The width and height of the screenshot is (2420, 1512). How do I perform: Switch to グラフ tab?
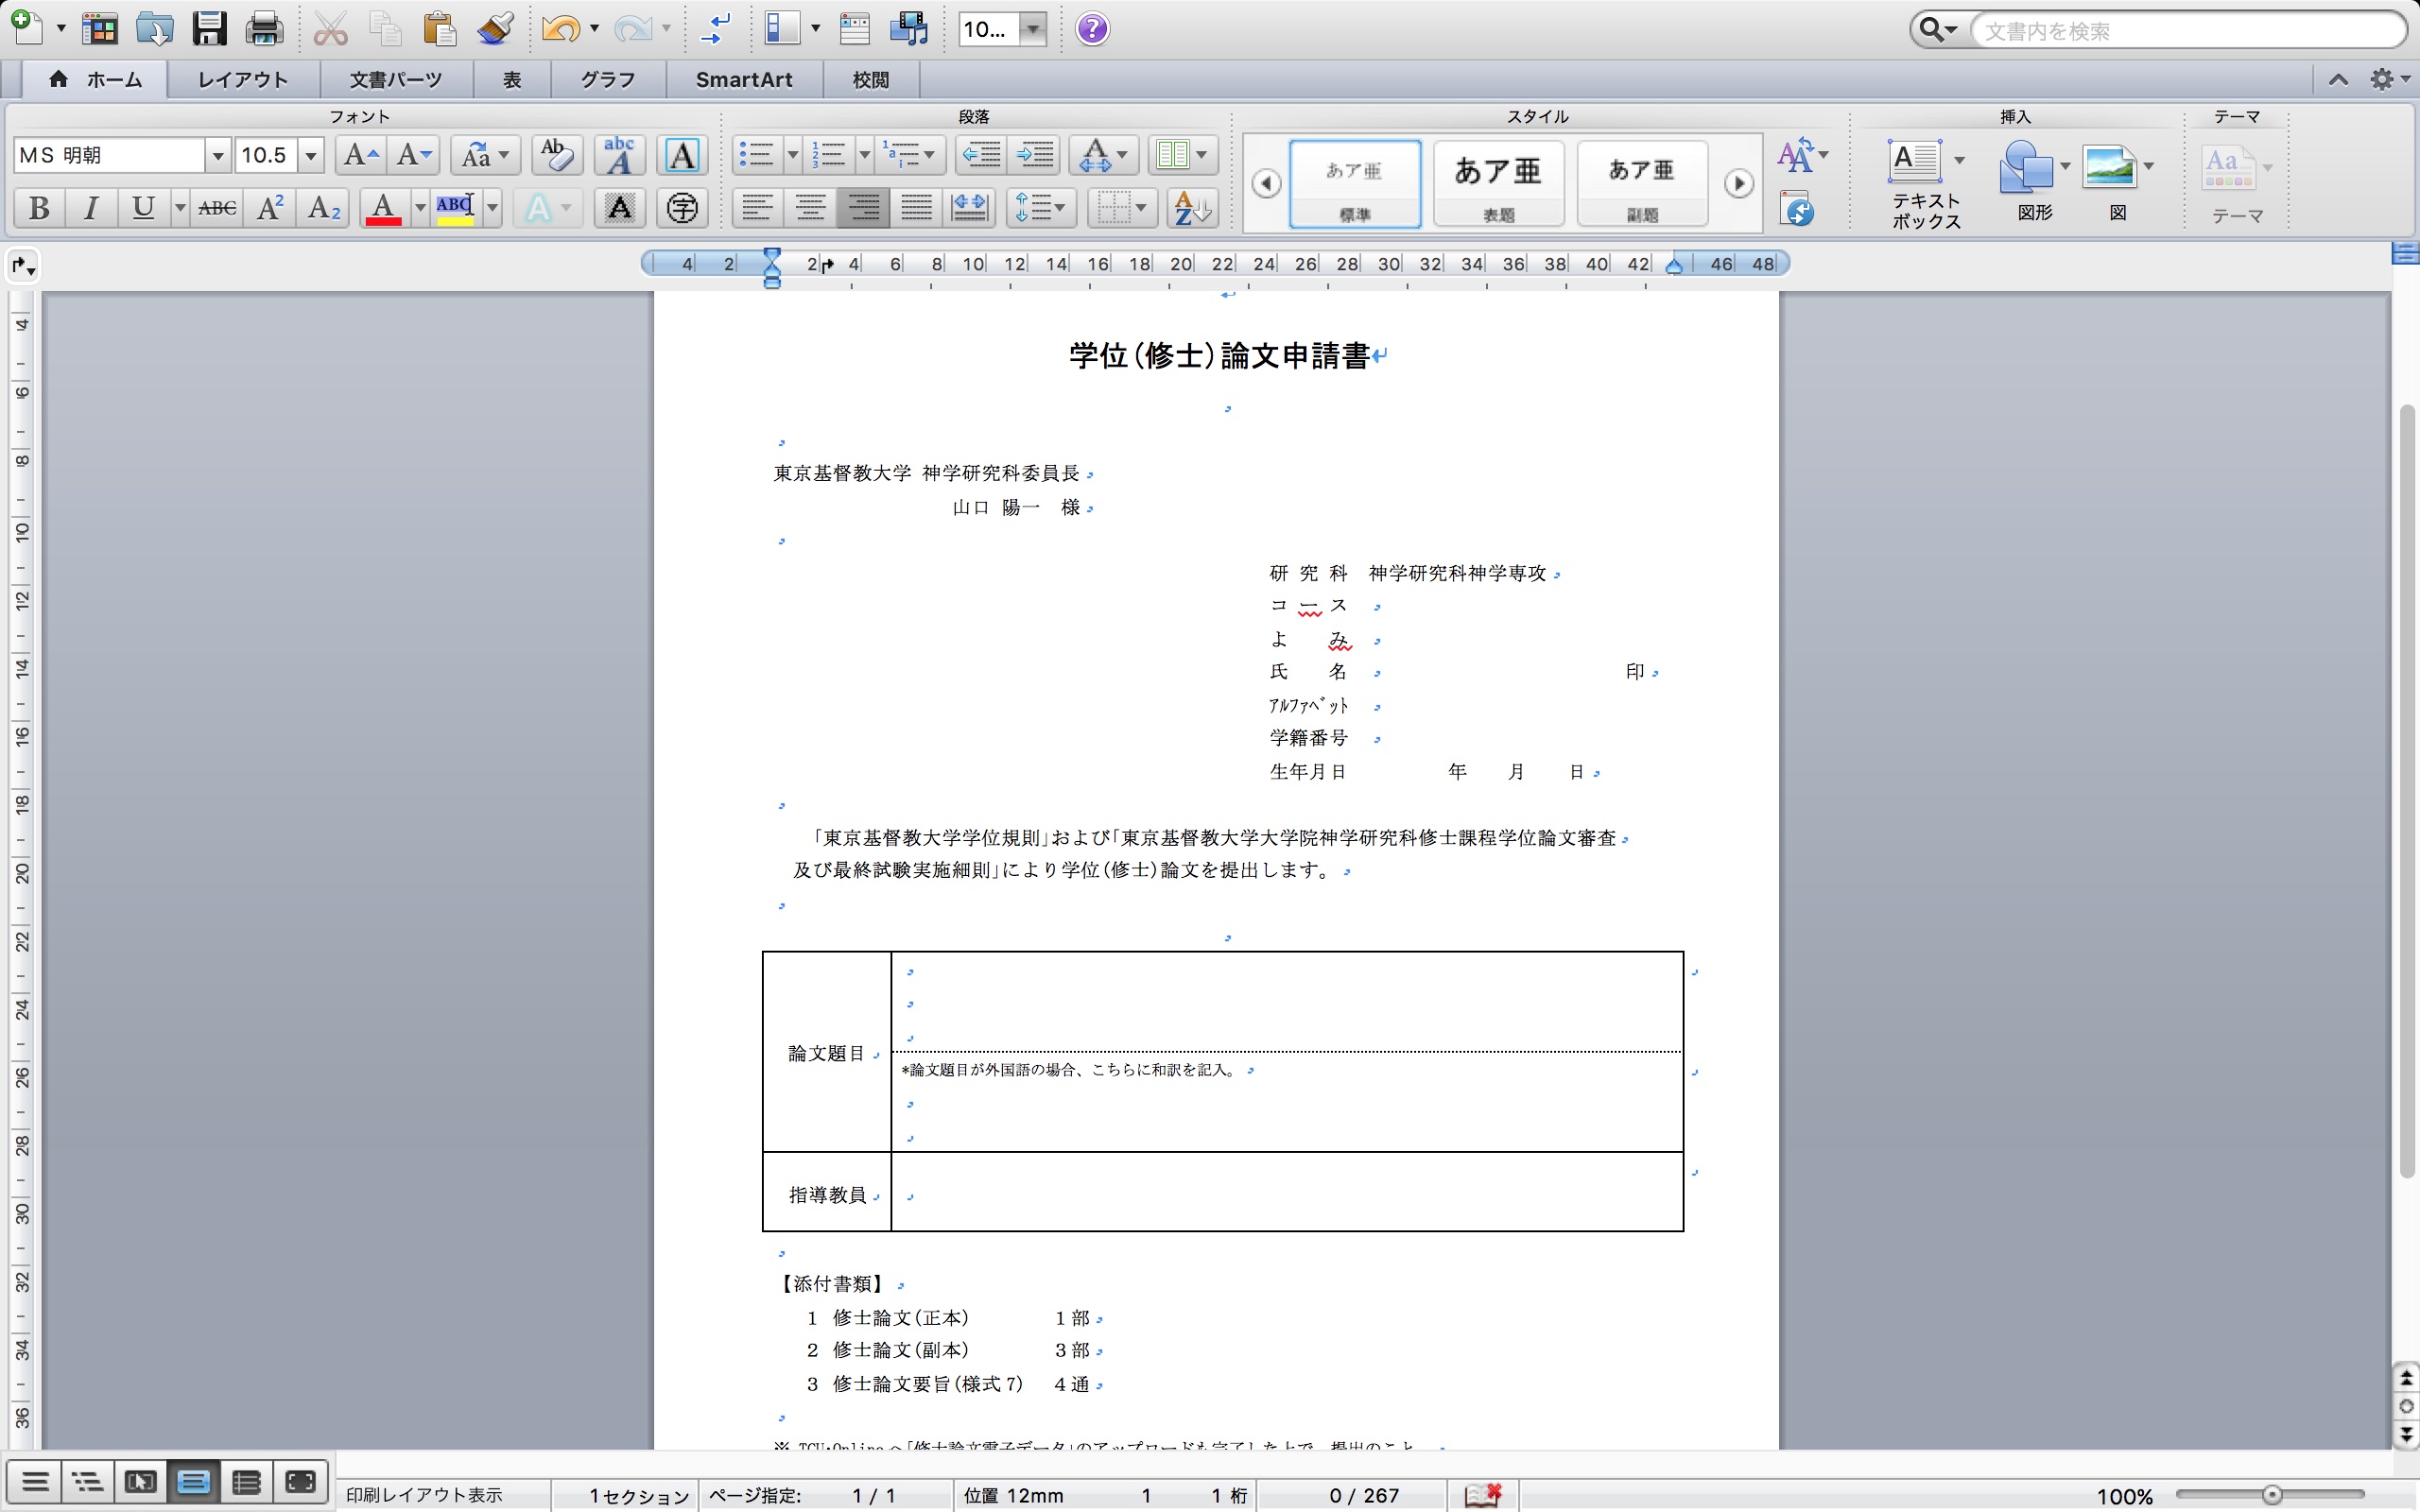click(x=608, y=80)
